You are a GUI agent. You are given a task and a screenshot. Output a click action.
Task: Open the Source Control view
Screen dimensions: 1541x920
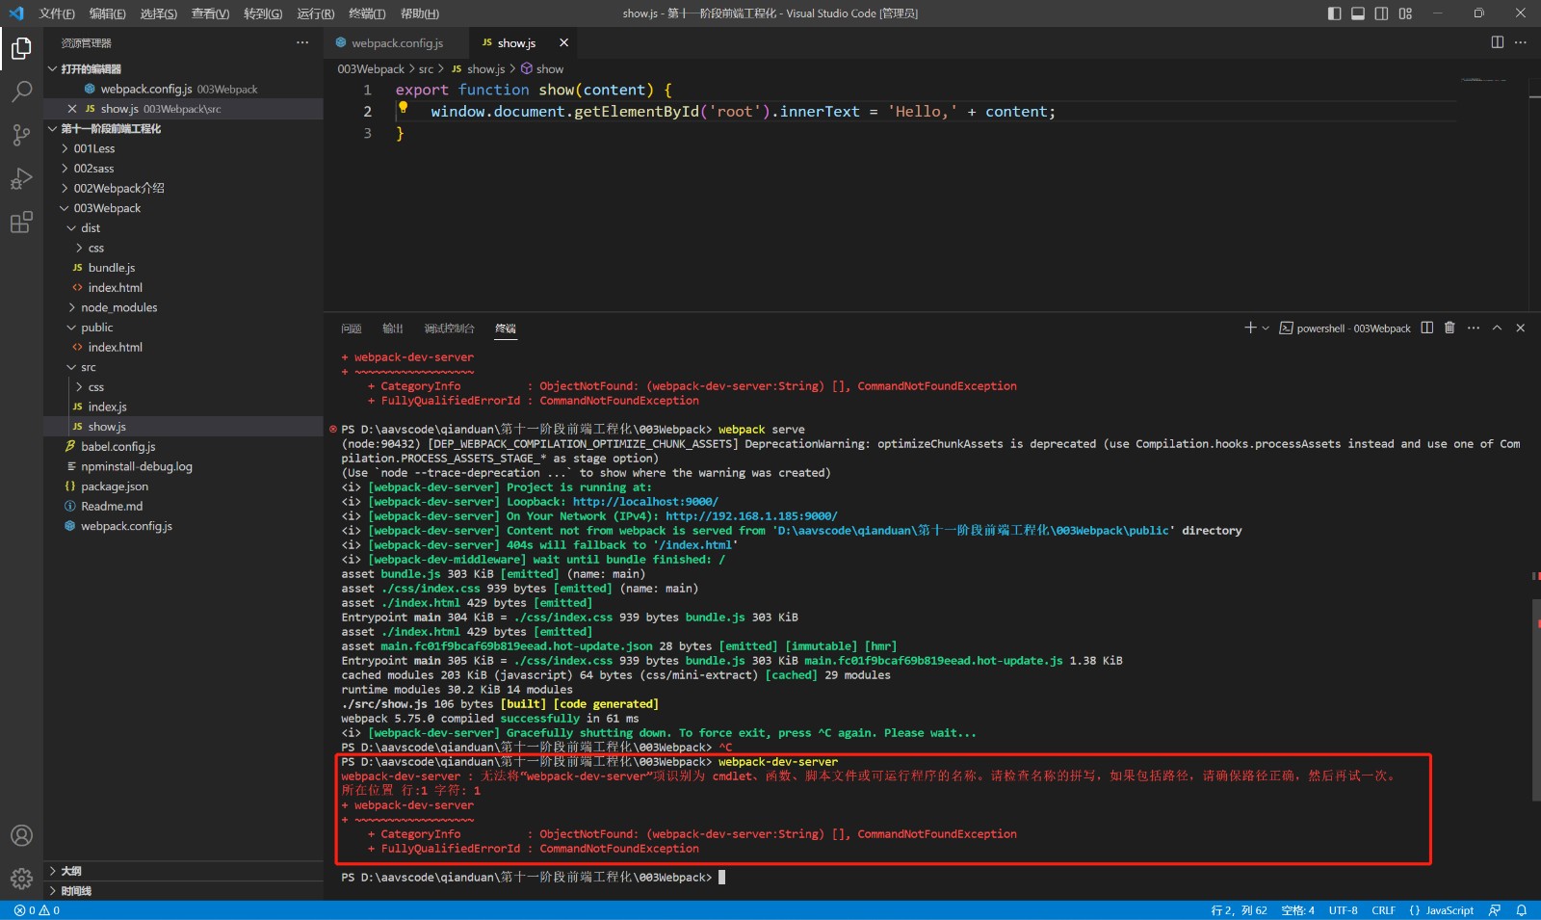21,135
